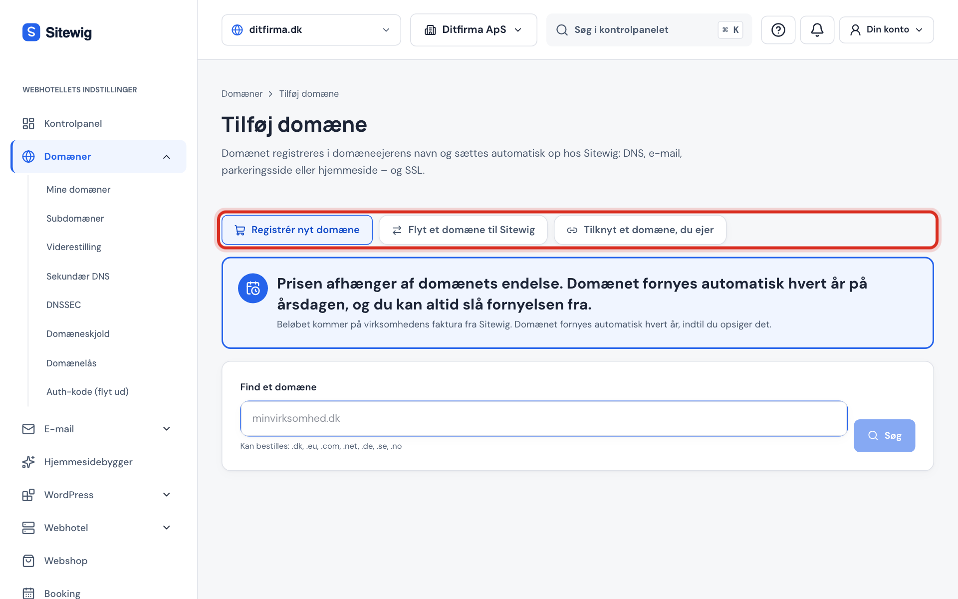This screenshot has width=958, height=599.
Task: Open Subdomæner submenu item
Action: pyautogui.click(x=75, y=219)
